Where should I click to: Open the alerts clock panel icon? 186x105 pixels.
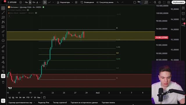pyautogui.click(x=183, y=14)
